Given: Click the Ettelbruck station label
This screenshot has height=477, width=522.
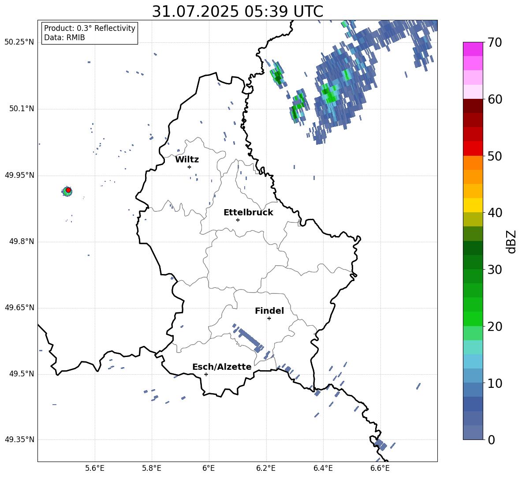Looking at the screenshot, I should (x=248, y=213).
